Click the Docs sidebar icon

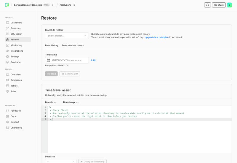[7, 116]
